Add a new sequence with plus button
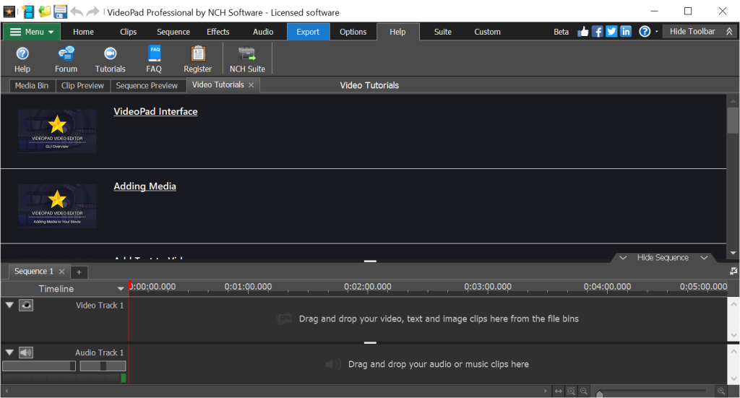740x398 pixels. 79,272
